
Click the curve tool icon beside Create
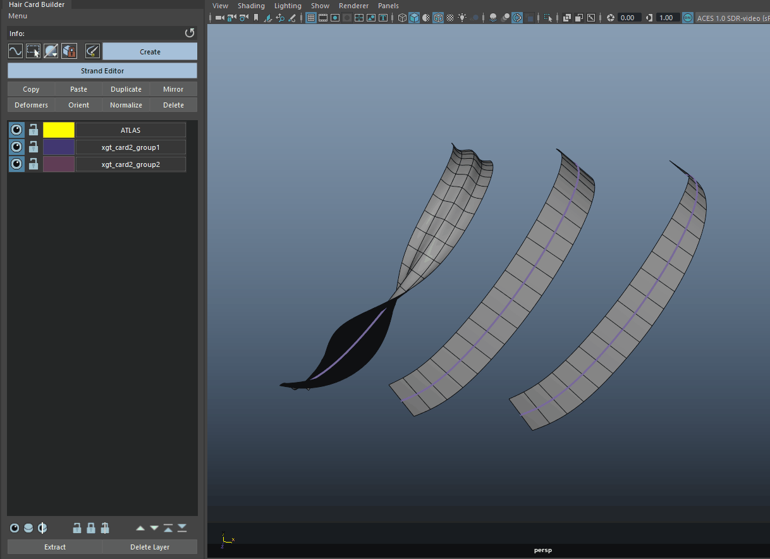click(x=15, y=51)
